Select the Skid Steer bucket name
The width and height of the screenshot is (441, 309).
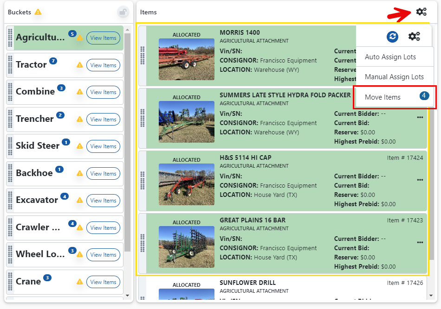click(38, 145)
